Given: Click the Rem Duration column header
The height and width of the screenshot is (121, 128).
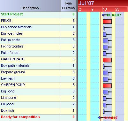Looking at the screenshot, I should [x=68, y=6].
